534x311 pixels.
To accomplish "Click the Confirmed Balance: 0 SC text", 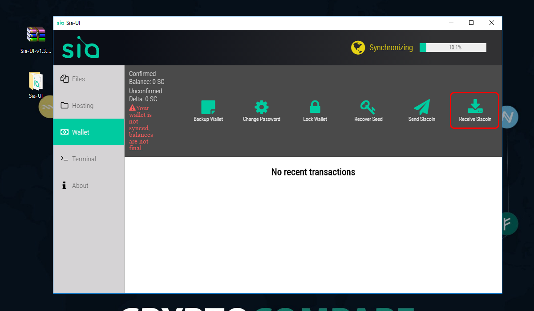I will tap(146, 78).
